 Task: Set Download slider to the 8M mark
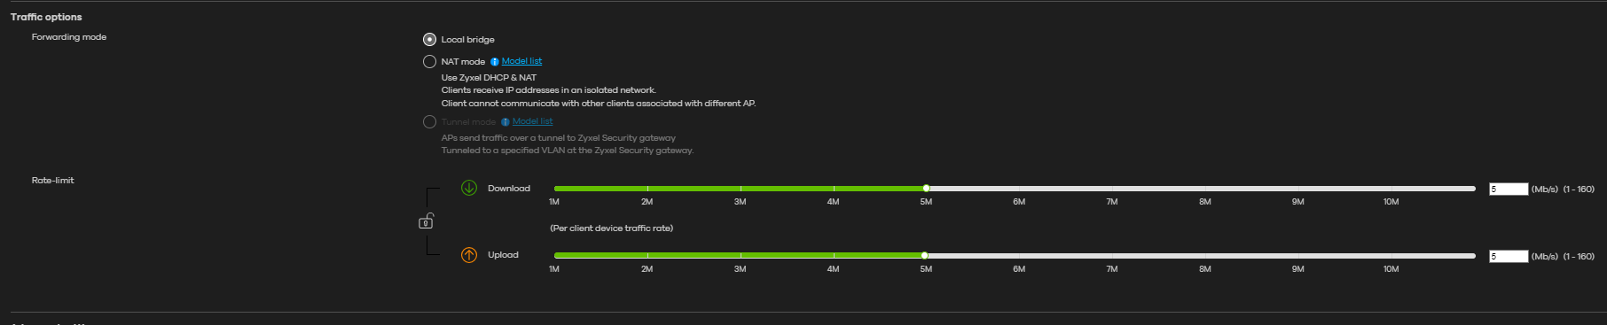[x=1204, y=188]
